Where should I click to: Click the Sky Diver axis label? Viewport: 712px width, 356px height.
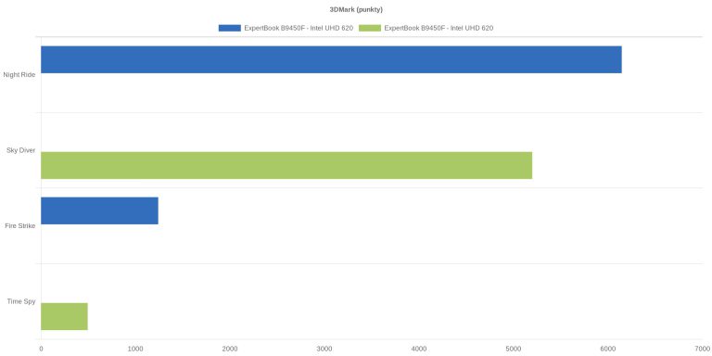21,150
